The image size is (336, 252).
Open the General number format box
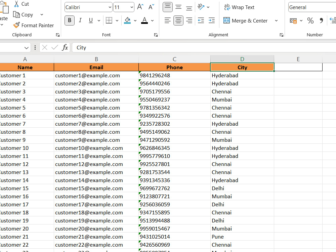tap(312, 7)
